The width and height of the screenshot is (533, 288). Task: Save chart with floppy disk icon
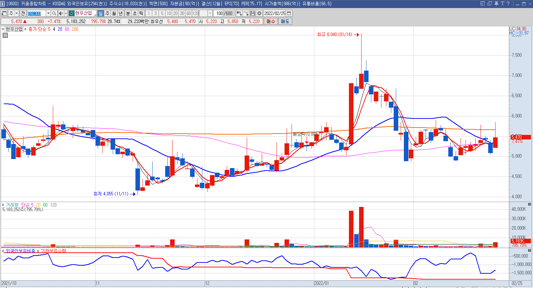(x=253, y=13)
